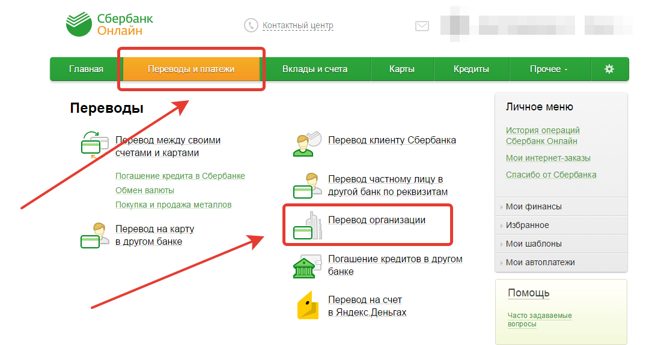Expand the Прочее dropdown menu
This screenshot has height=345, width=670.
click(x=549, y=69)
